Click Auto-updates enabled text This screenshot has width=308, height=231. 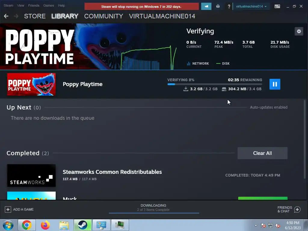pyautogui.click(x=269, y=107)
